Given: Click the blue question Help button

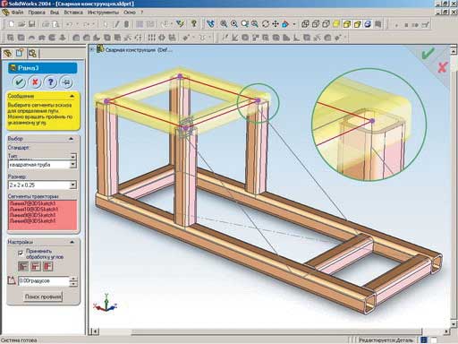Looking at the screenshot, I should click(50, 82).
